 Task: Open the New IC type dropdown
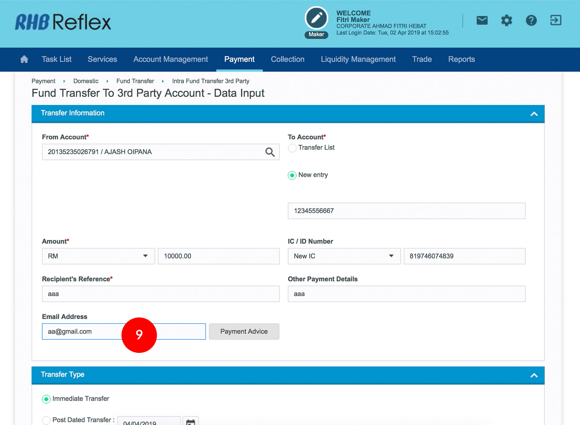pyautogui.click(x=344, y=256)
